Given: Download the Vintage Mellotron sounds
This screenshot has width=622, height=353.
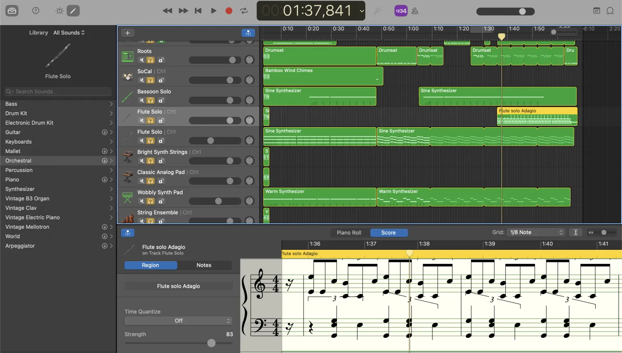Looking at the screenshot, I should click(x=104, y=227).
